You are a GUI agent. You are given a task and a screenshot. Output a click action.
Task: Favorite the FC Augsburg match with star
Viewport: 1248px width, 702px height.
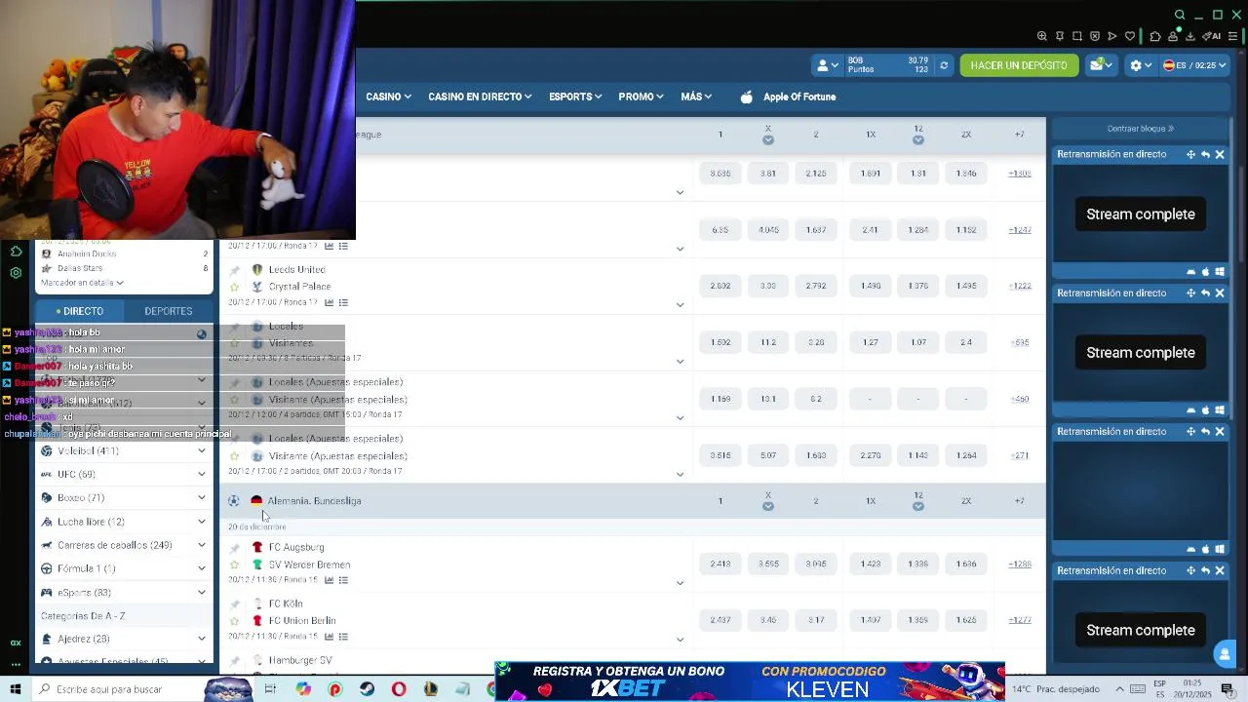pos(234,565)
